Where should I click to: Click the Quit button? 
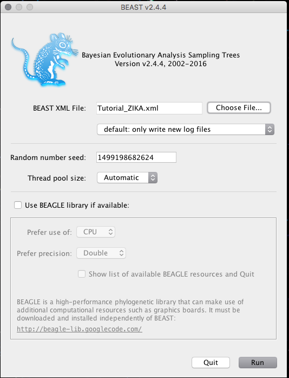tap(211, 363)
